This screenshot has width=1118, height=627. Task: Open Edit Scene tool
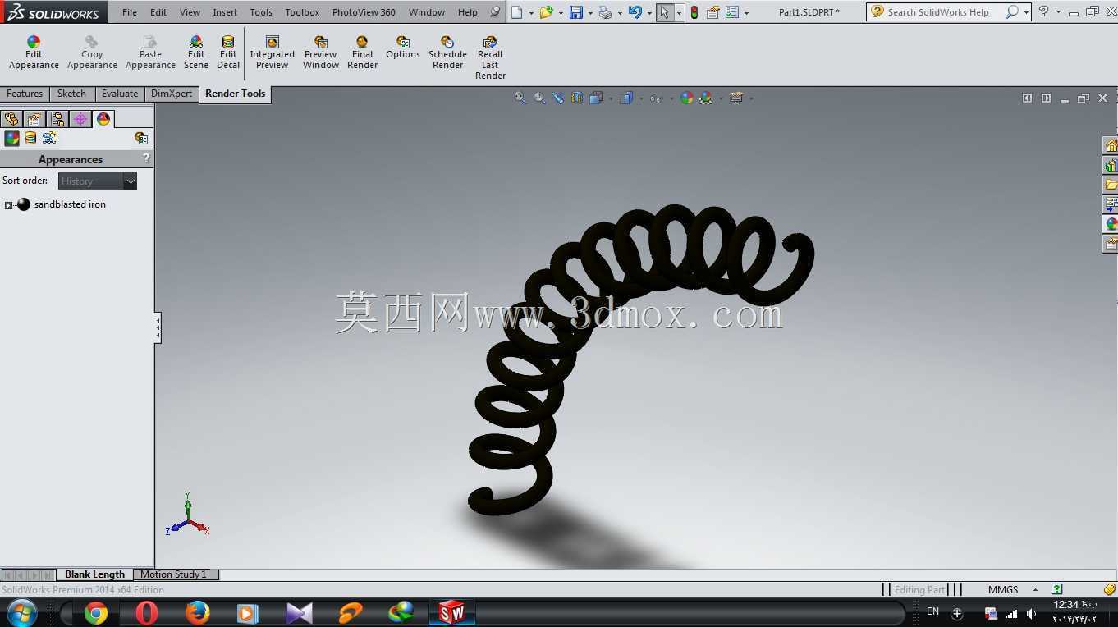coord(195,53)
